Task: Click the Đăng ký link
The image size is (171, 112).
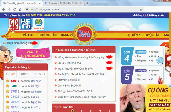Action: 140,15
